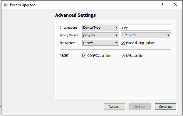Click Continue to proceed
Image resolution: width=183 pixels, height=116 pixels.
point(165,106)
